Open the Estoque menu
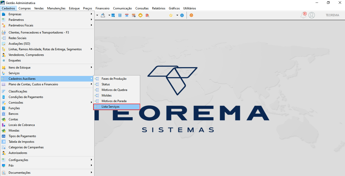The image size is (345, 176). [x=74, y=8]
